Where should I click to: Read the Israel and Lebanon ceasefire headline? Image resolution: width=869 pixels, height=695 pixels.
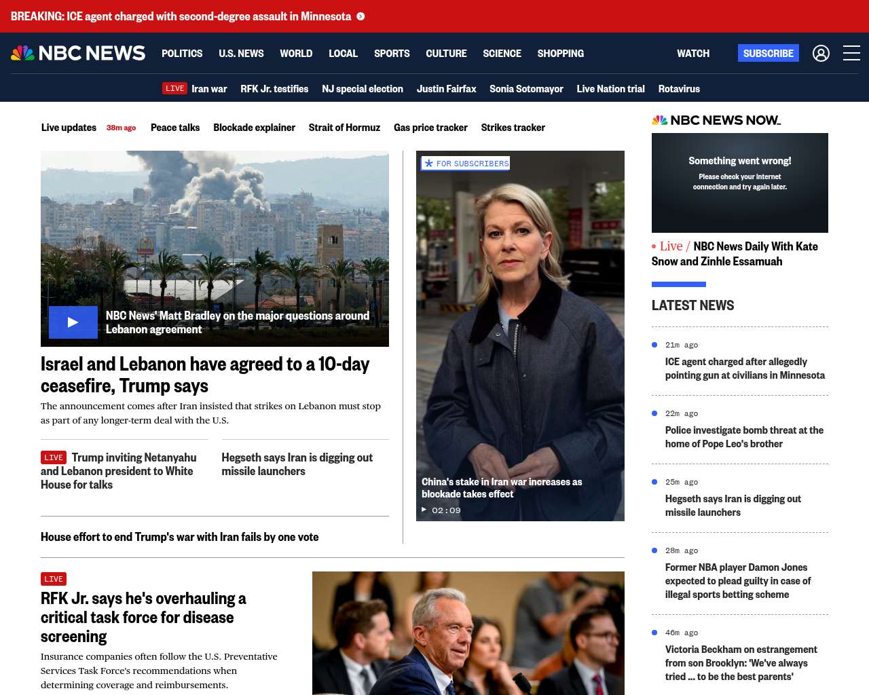[x=205, y=375]
